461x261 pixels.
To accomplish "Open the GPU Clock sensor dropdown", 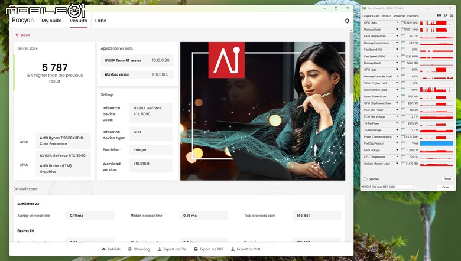I will coord(397,22).
